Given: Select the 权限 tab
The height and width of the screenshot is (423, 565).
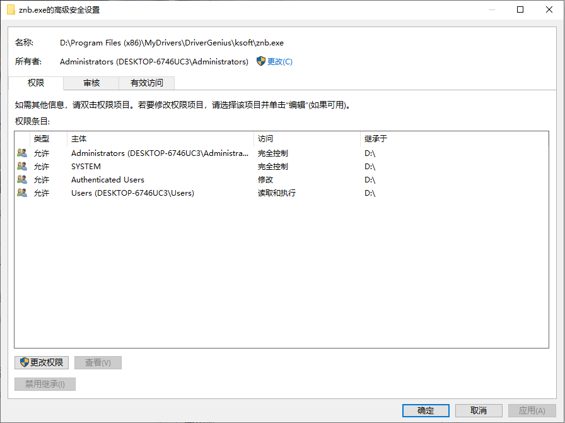Looking at the screenshot, I should click(x=35, y=83).
